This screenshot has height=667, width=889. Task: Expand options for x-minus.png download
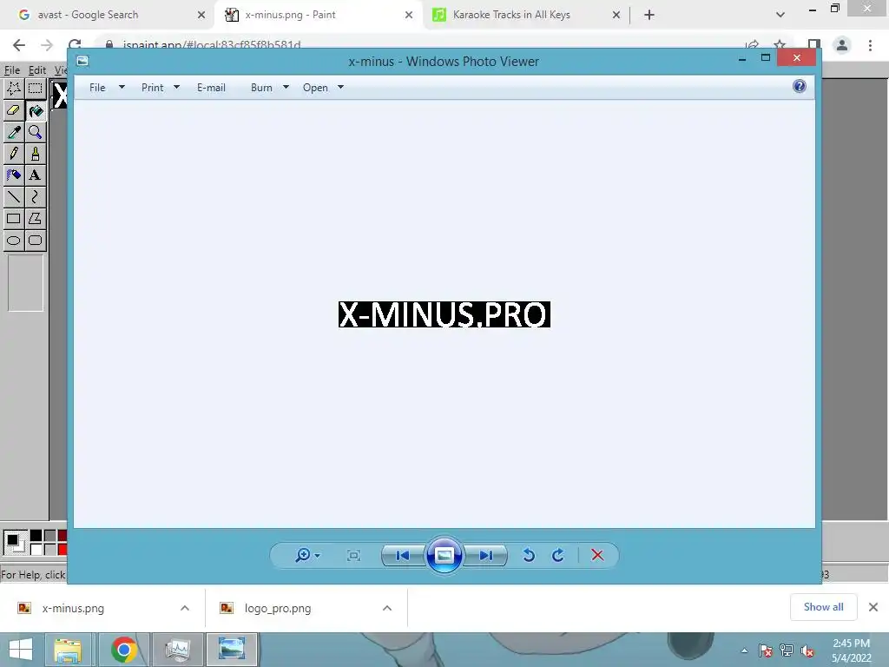pos(185,608)
